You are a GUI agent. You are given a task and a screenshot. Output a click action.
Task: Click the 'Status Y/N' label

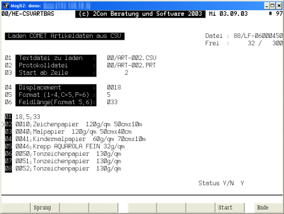pyautogui.click(x=216, y=183)
